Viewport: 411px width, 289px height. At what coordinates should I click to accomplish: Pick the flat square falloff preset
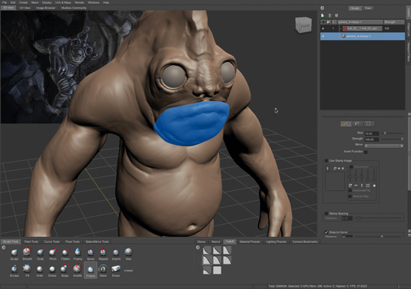pyautogui.click(x=217, y=270)
